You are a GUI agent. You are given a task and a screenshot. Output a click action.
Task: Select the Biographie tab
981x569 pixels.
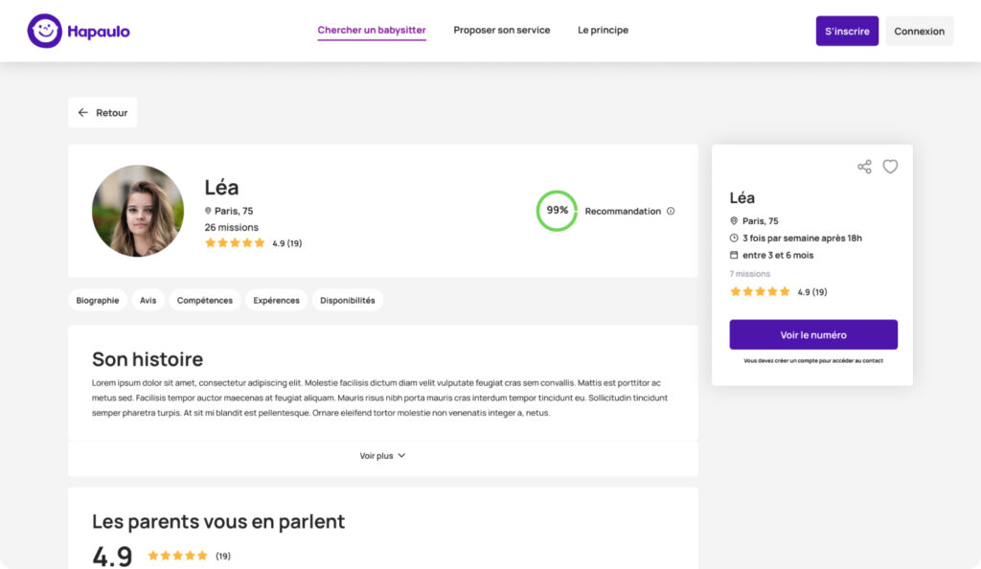click(98, 300)
